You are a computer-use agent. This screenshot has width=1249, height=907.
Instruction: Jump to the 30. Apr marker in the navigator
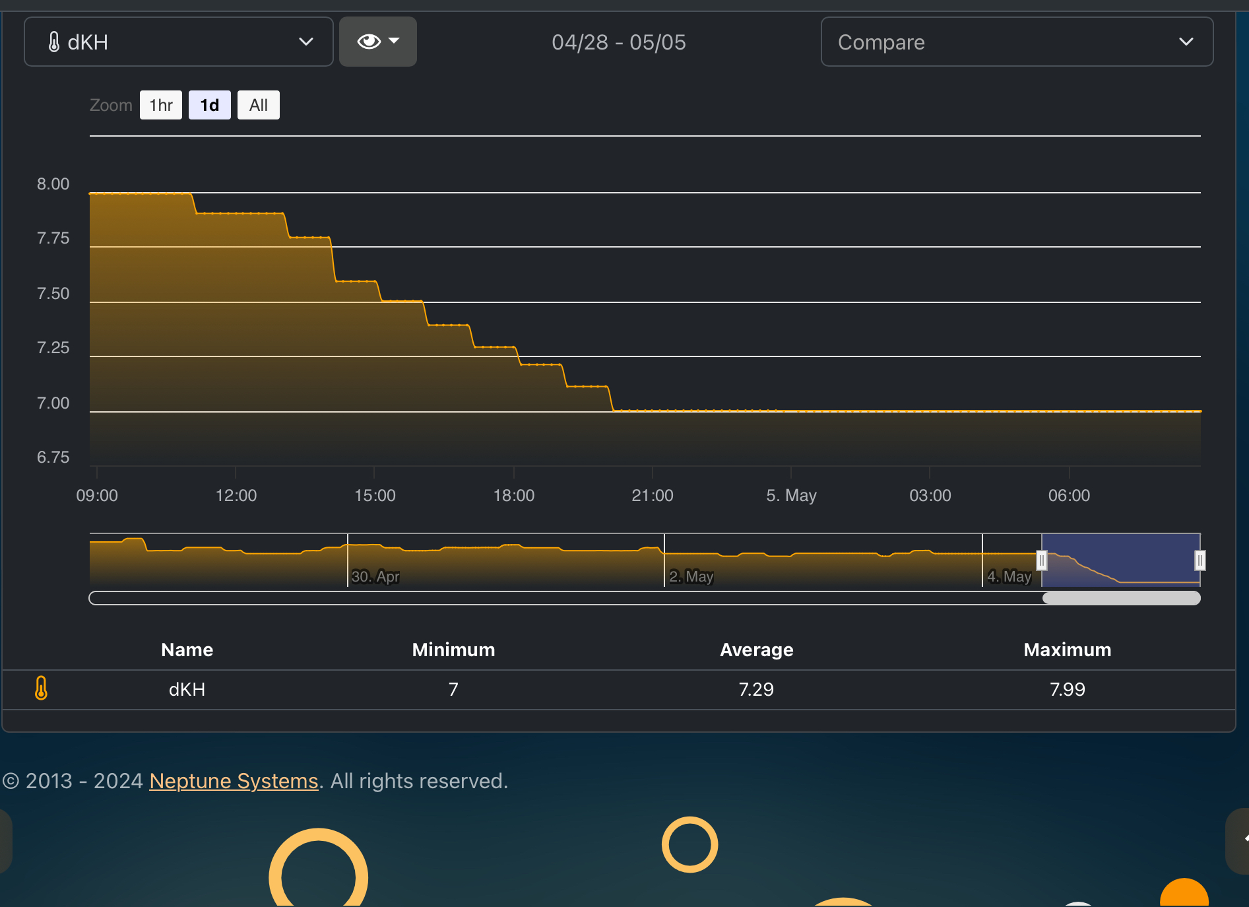[x=375, y=576]
